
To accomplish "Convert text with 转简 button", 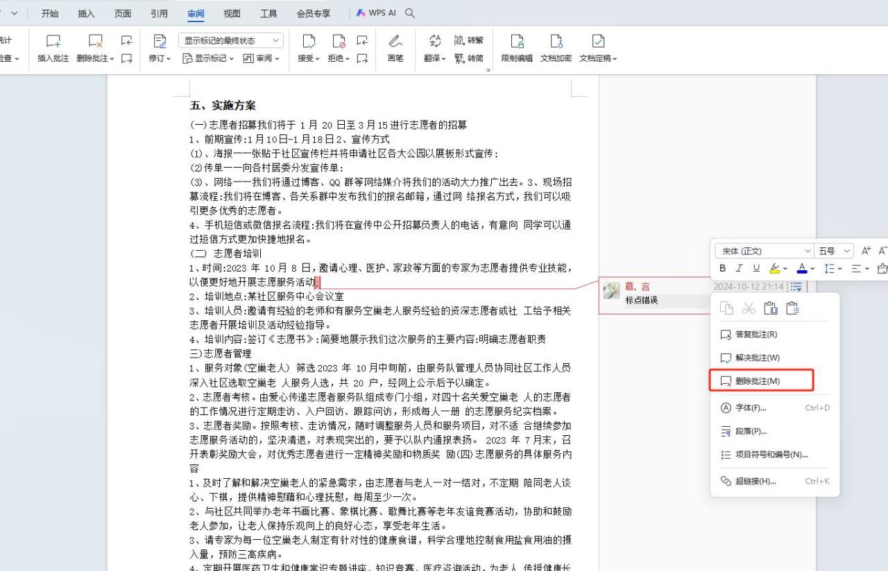I will [468, 58].
